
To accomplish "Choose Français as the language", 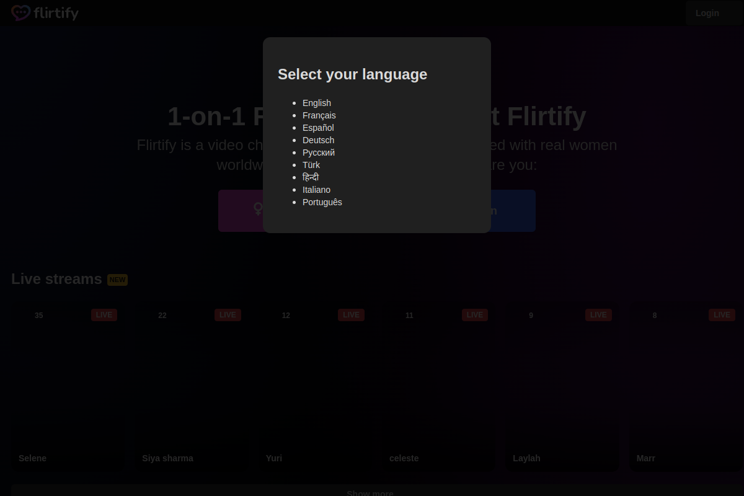I will pyautogui.click(x=319, y=115).
